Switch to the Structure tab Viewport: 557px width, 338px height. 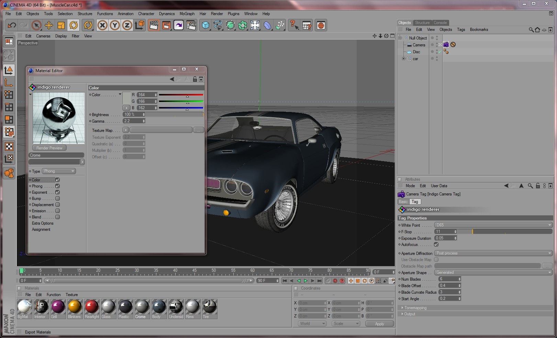click(x=422, y=23)
